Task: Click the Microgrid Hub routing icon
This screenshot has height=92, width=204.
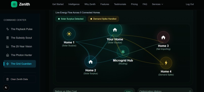Action: (x=123, y=52)
